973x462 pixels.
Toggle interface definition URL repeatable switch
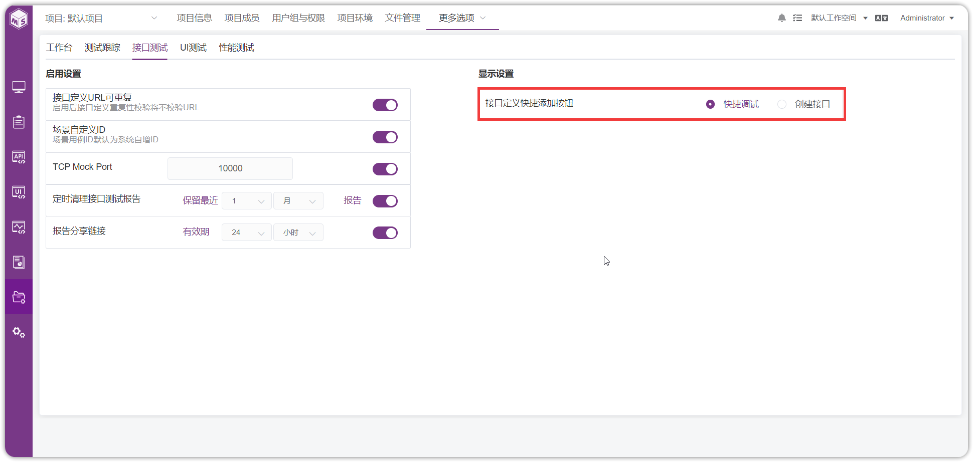click(385, 105)
